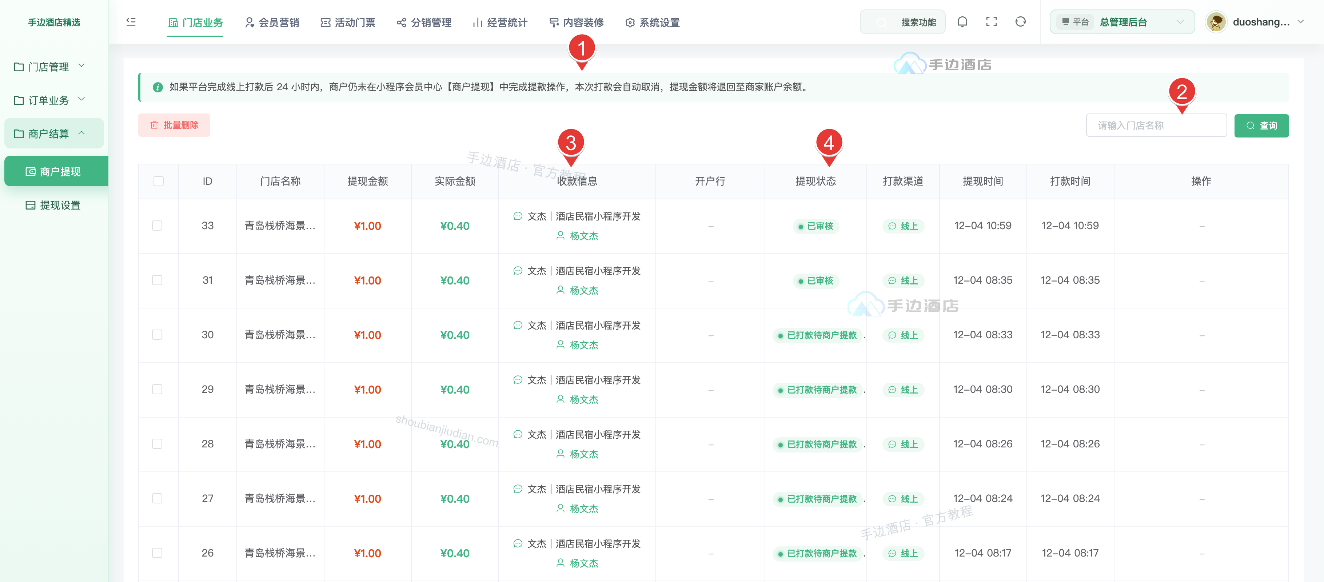Click user icon beside 杨文杰 in row 31
This screenshot has height=582, width=1324.
(561, 291)
